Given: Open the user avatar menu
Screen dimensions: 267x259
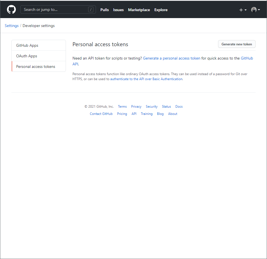Looking at the screenshot, I should click(x=255, y=10).
